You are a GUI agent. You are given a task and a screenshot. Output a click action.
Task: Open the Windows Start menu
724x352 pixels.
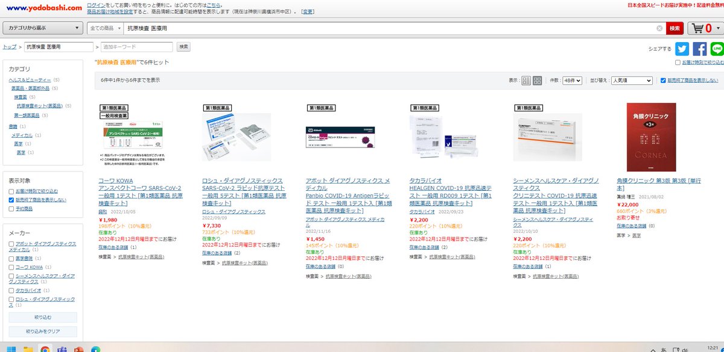coord(11,348)
